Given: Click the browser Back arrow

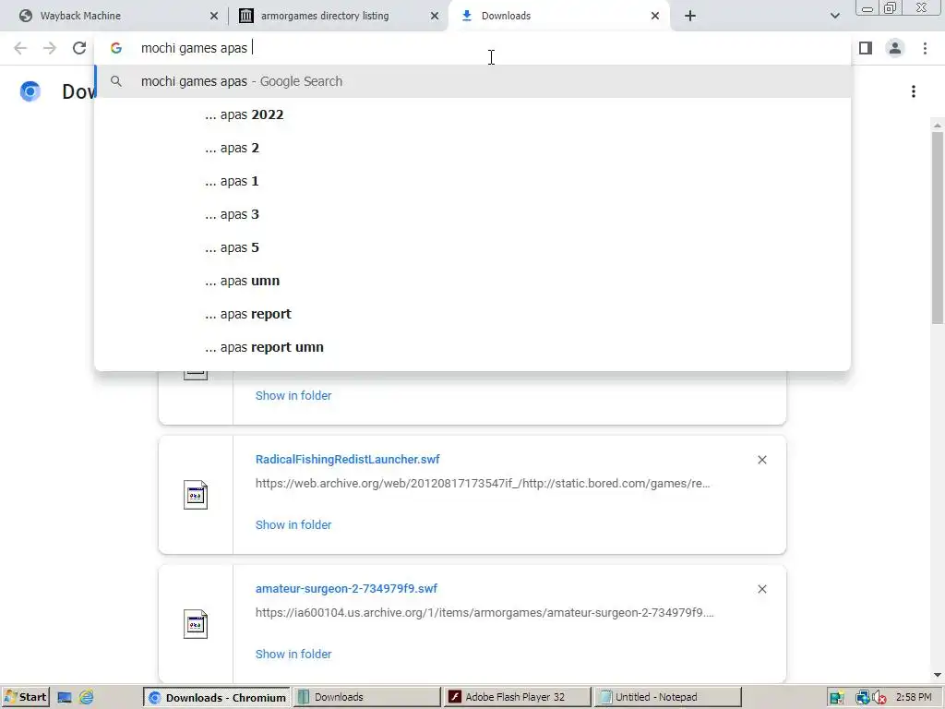Looking at the screenshot, I should point(20,48).
